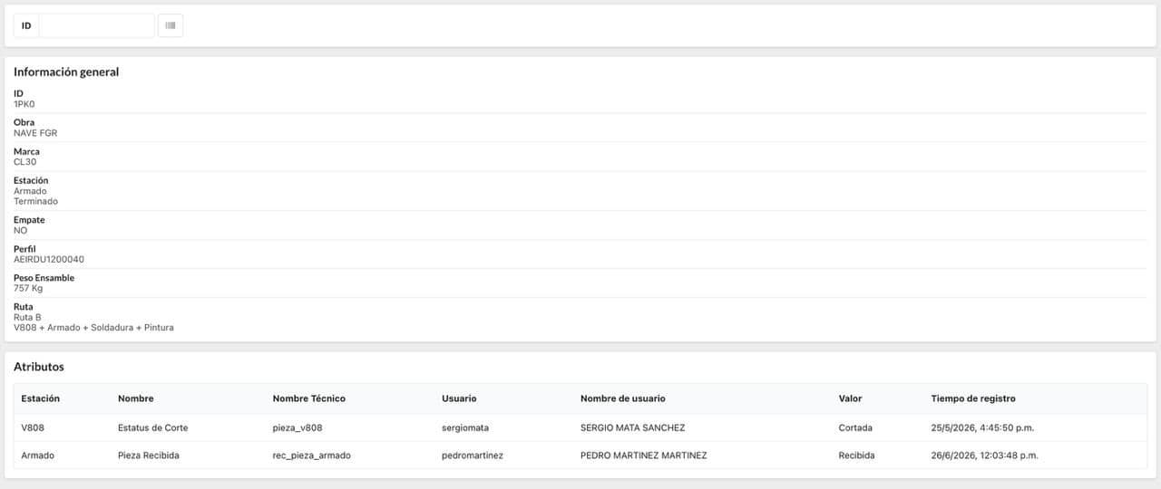This screenshot has height=489, width=1161.
Task: Click the pieza_v808 technical name cell
Action: pos(298,427)
